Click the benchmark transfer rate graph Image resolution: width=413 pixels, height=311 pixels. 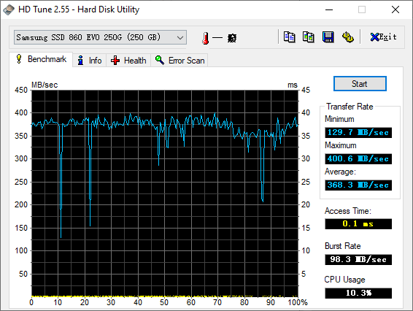[x=165, y=193]
